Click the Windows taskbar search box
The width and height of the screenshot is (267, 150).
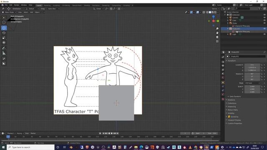30,147
